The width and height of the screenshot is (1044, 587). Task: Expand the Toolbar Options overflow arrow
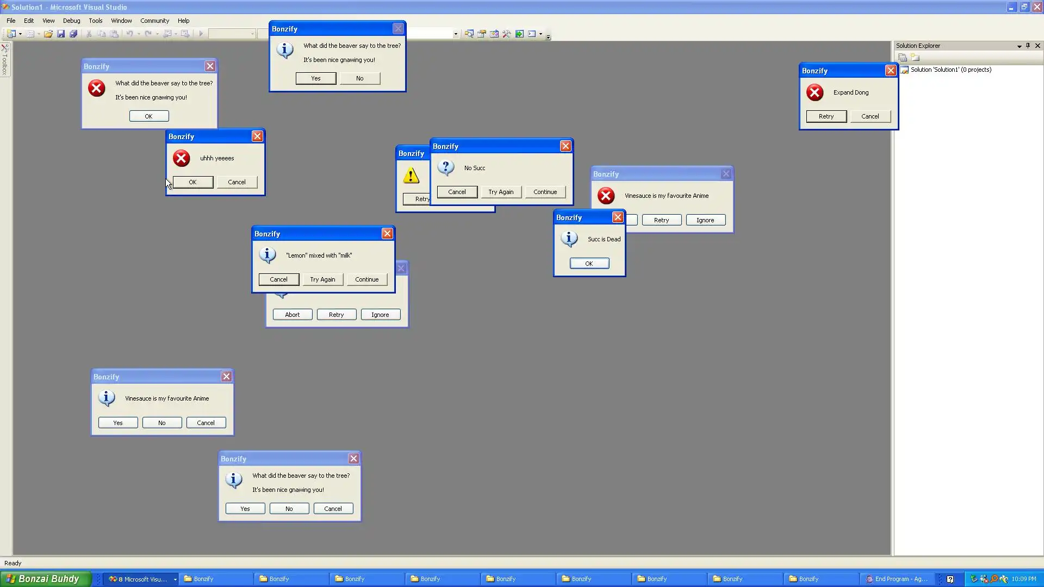click(x=548, y=36)
